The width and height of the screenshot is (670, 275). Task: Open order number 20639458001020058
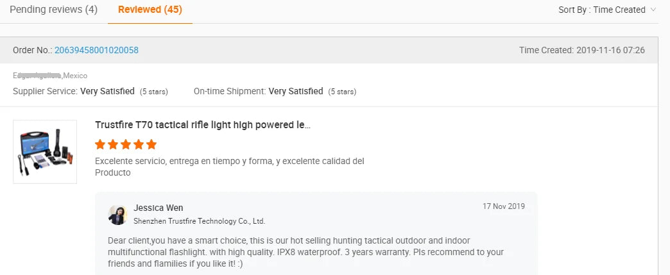(96, 50)
